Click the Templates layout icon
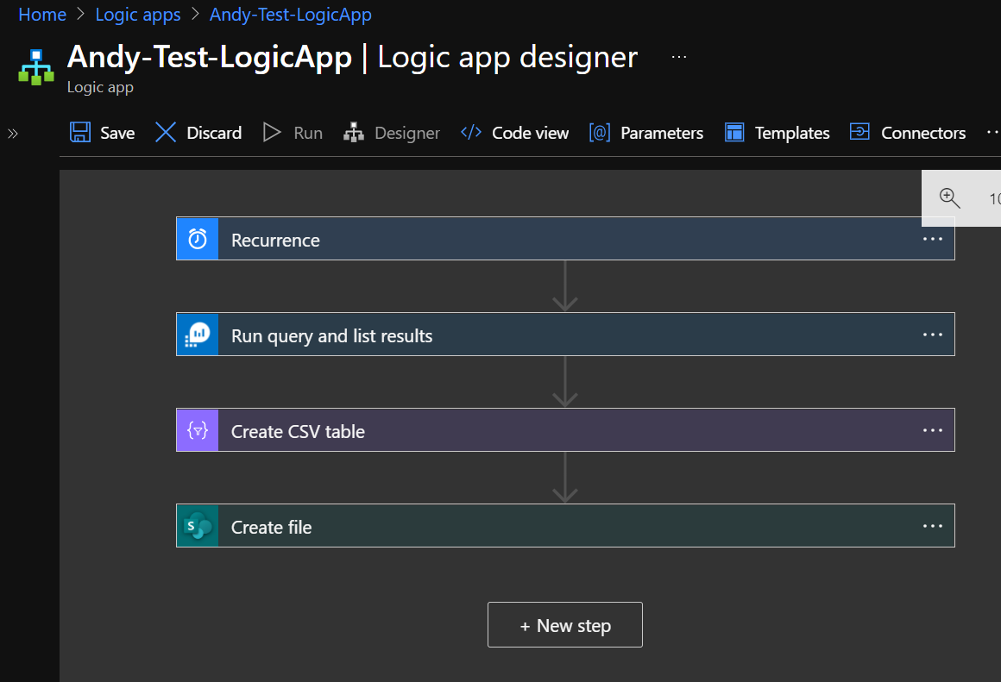The image size is (1001, 682). pos(734,133)
